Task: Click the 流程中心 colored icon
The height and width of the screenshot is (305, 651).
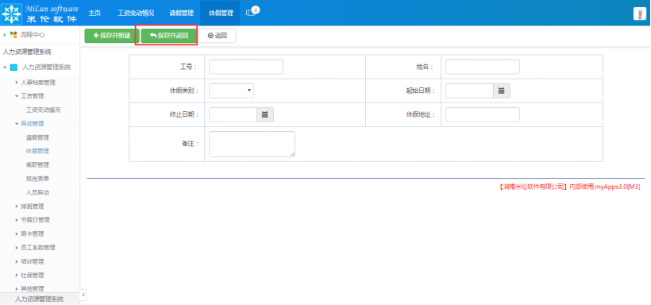Action: tap(13, 35)
